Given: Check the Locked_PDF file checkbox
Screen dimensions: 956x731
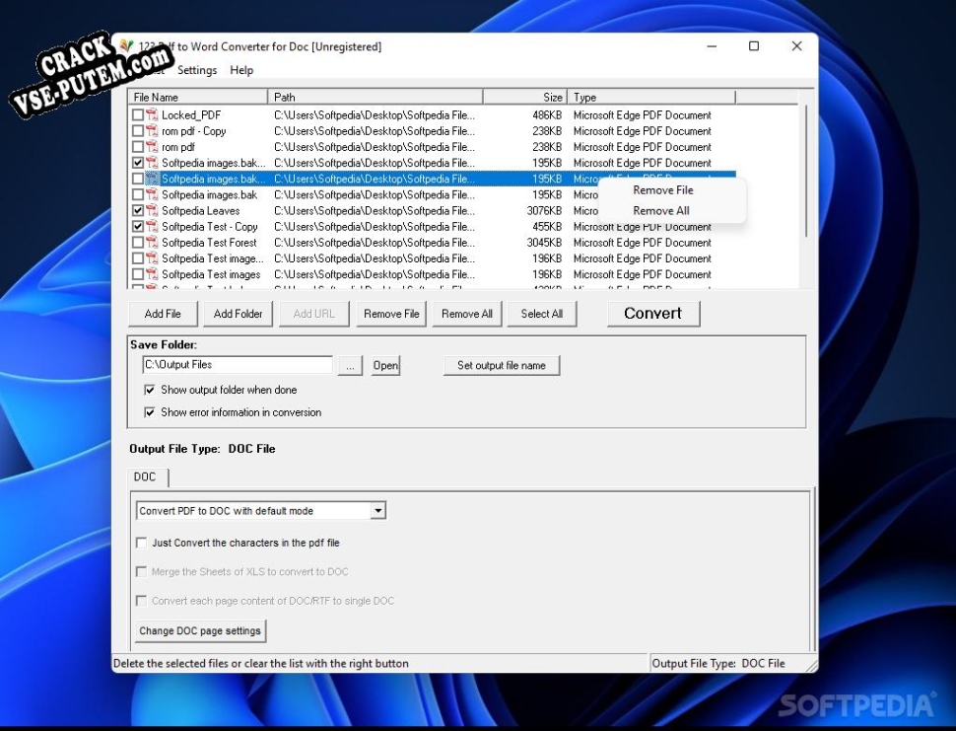Looking at the screenshot, I should (138, 115).
